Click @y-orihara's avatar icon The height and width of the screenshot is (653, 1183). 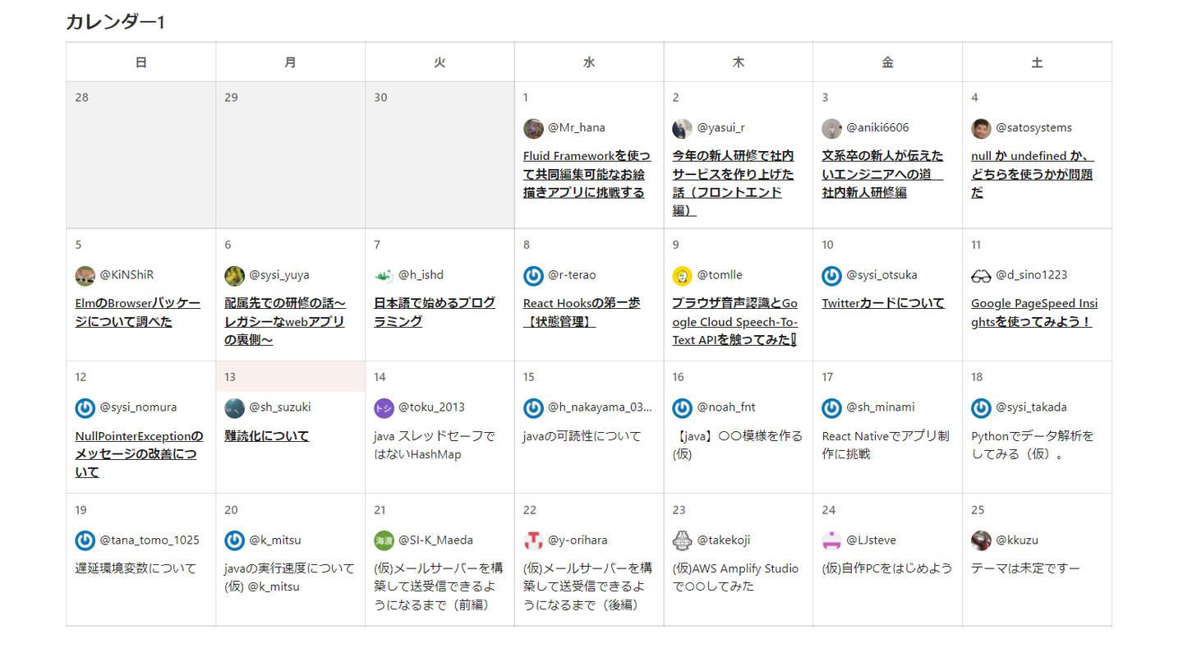[533, 540]
